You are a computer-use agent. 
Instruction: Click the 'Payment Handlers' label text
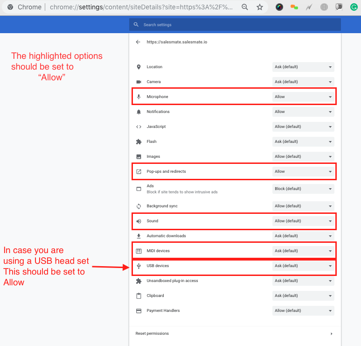[x=163, y=311]
